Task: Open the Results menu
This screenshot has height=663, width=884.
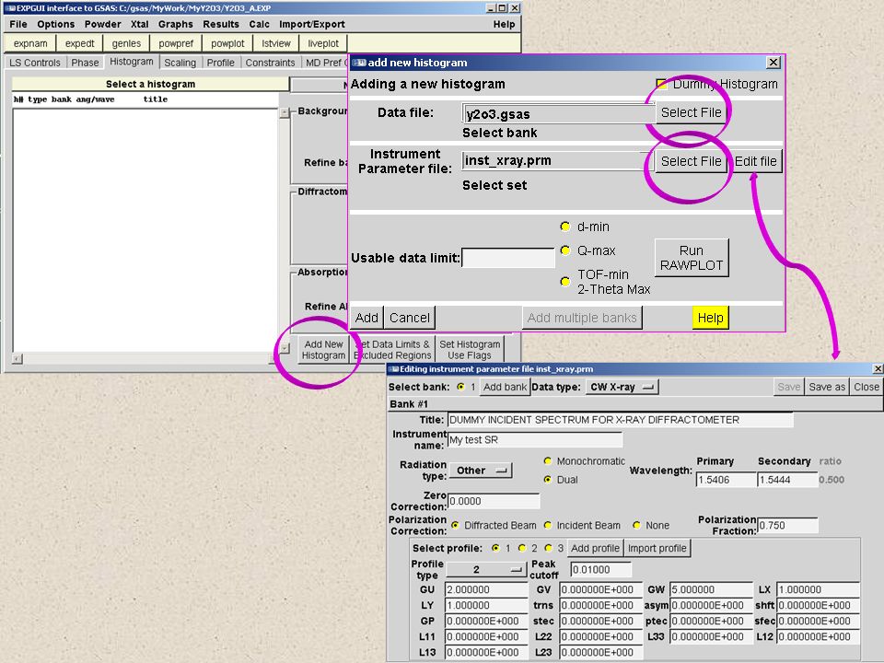Action: [x=221, y=24]
